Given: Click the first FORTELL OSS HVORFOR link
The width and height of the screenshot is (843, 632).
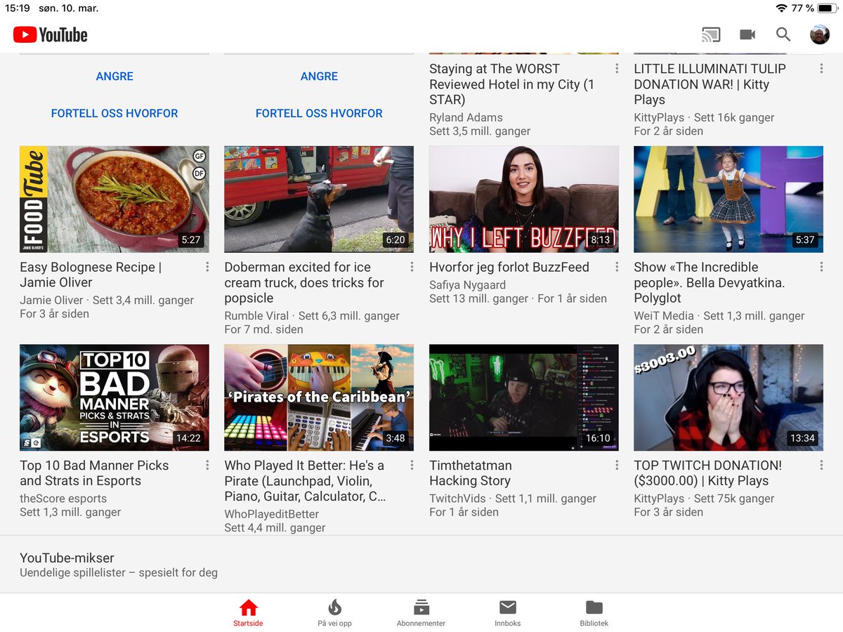Looking at the screenshot, I should 115,113.
